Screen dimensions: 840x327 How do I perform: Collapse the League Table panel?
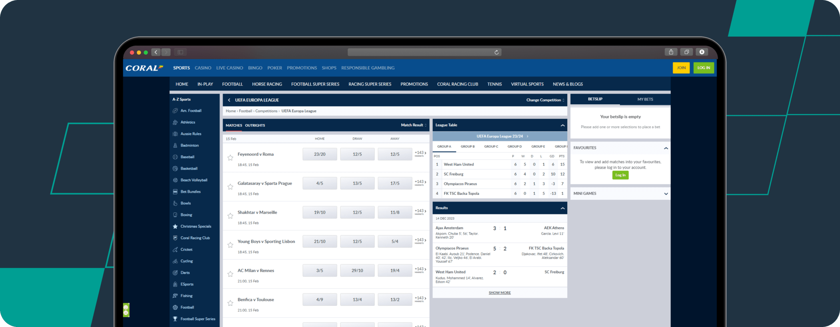point(562,125)
